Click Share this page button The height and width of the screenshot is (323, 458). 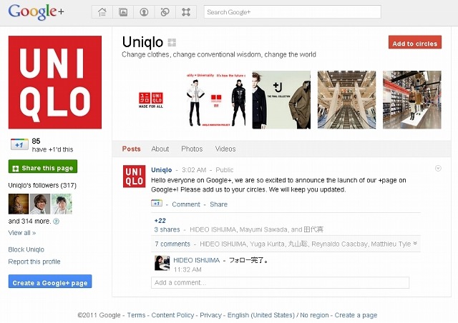[x=43, y=167]
